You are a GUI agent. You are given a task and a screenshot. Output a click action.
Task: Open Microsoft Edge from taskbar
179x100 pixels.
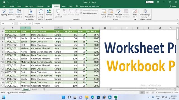coord(93,97)
